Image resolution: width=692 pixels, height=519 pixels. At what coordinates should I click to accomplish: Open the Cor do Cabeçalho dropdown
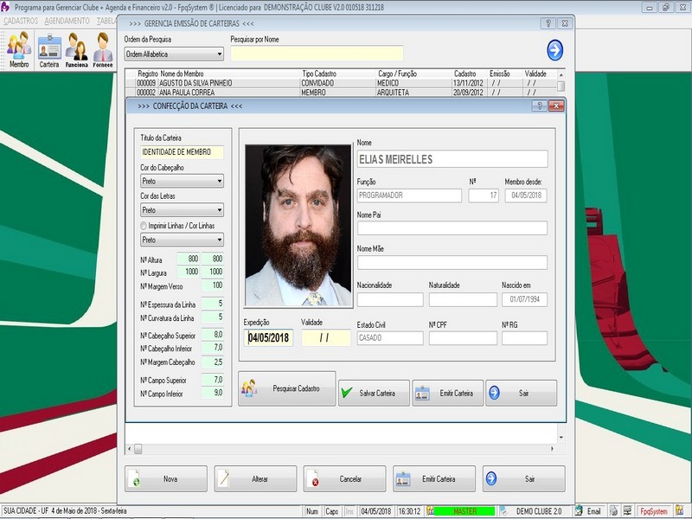(220, 182)
